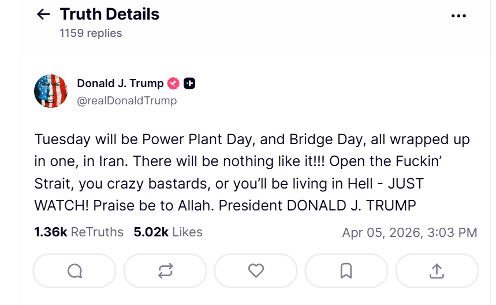Reply using the speech bubble icon
496x305 pixels.
point(74,270)
